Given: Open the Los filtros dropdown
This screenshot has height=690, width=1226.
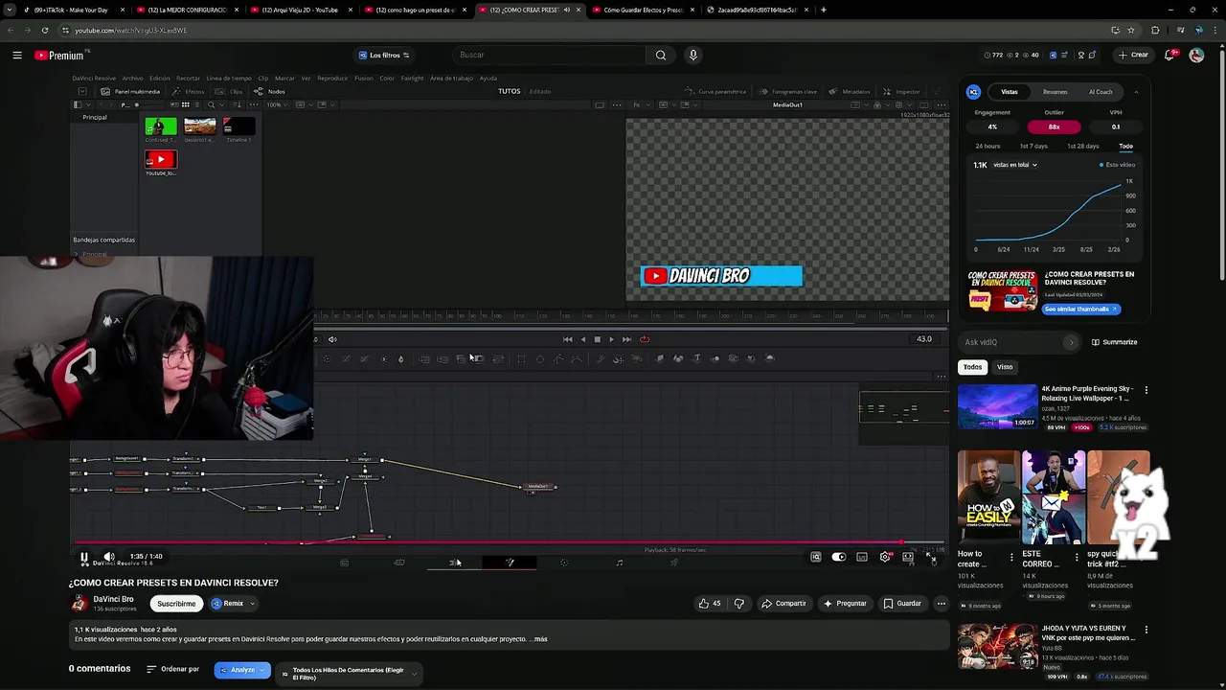Looking at the screenshot, I should coord(384,55).
